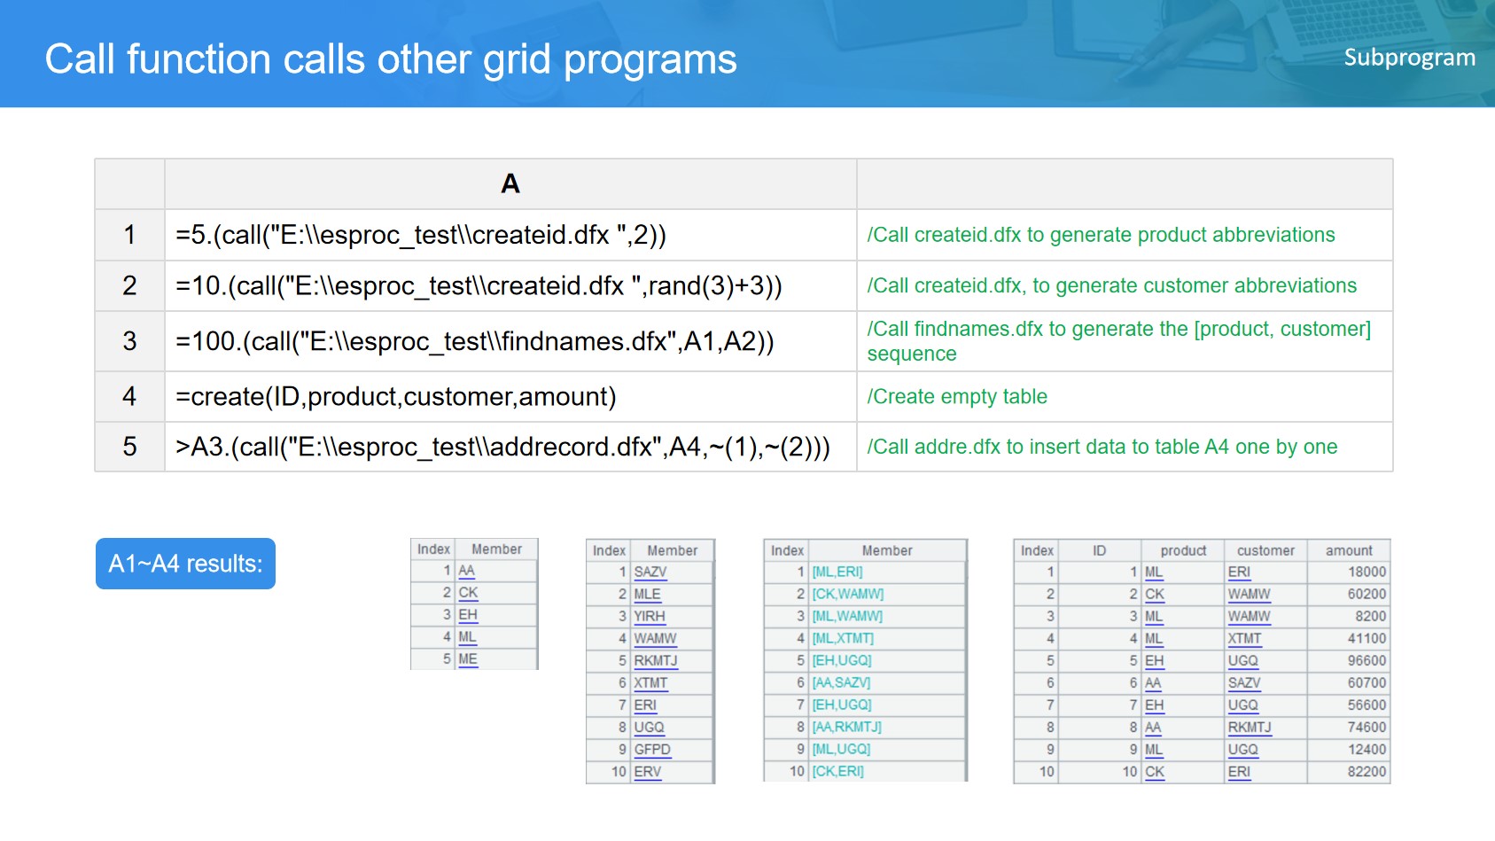Screen dimensions: 1495x841
Task: Click row header number 5 in the grid
Action: point(129,447)
